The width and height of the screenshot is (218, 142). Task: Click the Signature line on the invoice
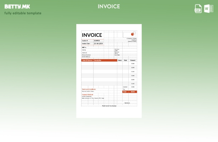pyautogui.click(x=127, y=103)
